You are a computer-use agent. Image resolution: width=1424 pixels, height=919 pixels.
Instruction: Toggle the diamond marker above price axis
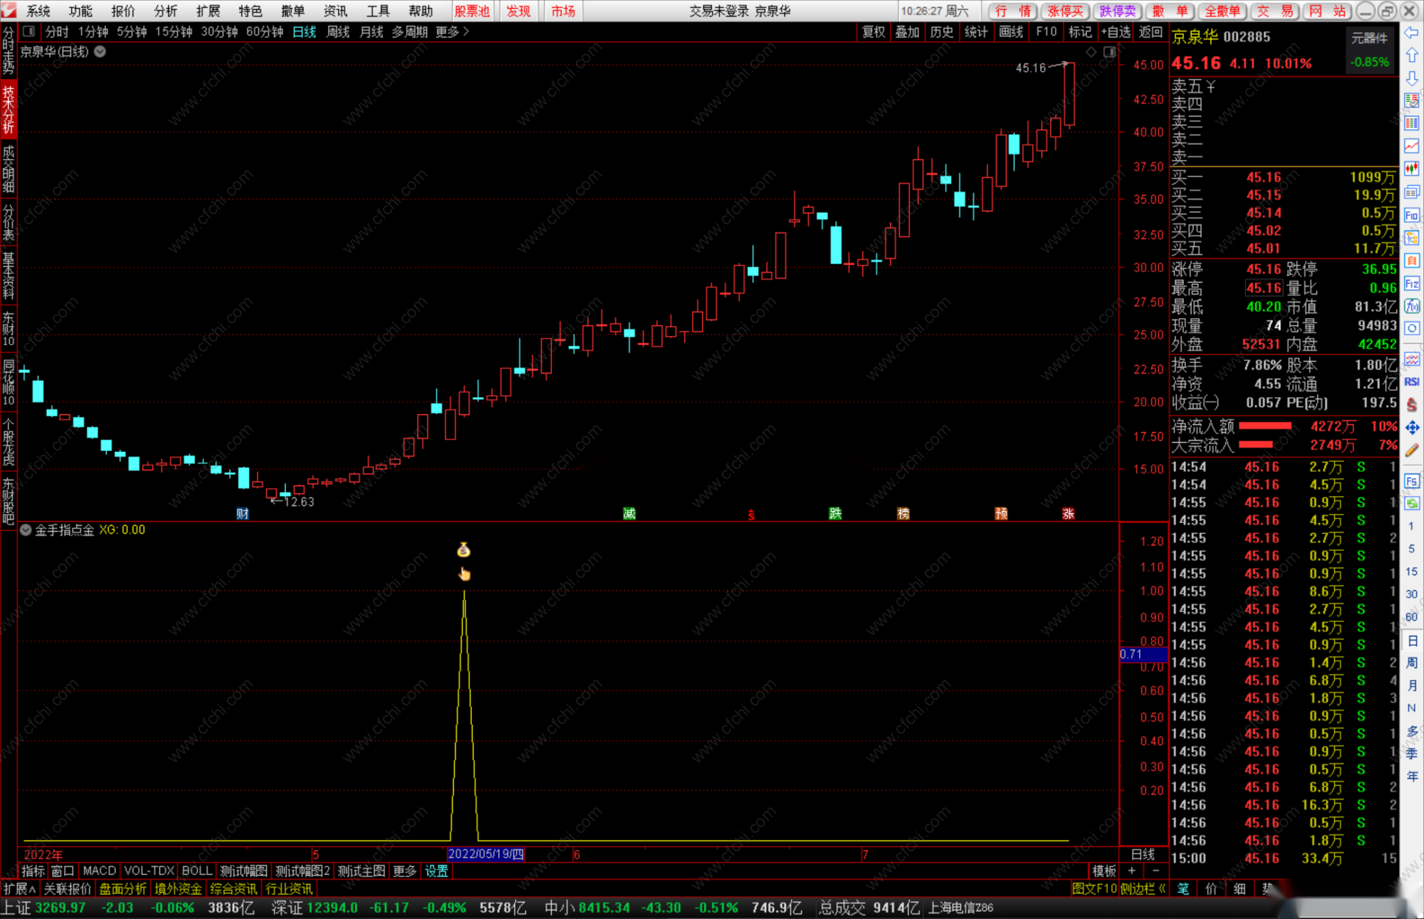[1091, 52]
